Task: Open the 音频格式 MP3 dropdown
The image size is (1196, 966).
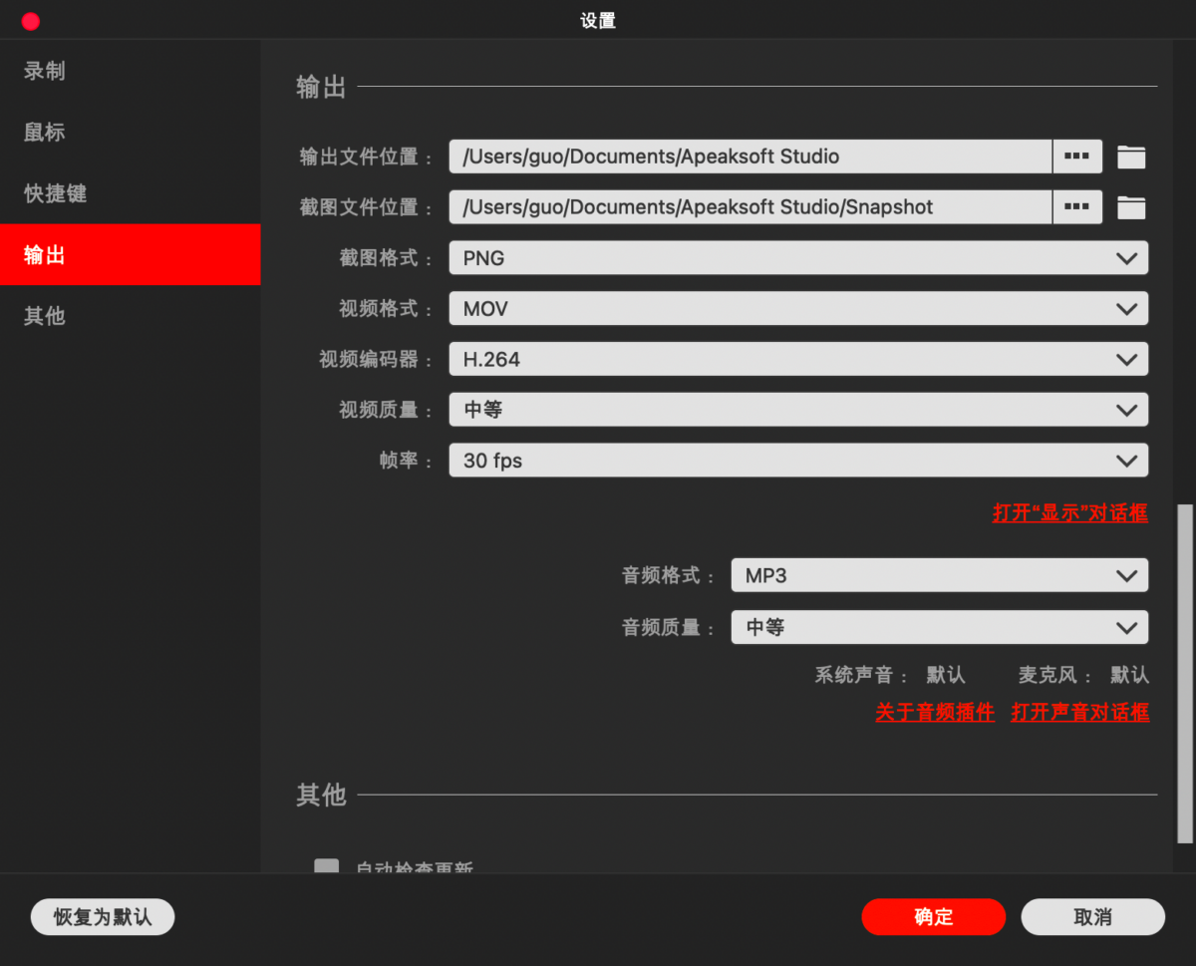Action: pyautogui.click(x=940, y=575)
